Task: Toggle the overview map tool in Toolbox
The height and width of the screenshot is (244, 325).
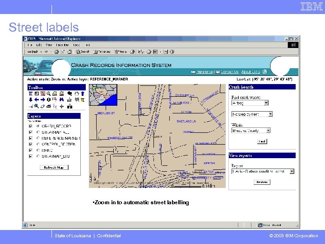Action: pos(37,94)
